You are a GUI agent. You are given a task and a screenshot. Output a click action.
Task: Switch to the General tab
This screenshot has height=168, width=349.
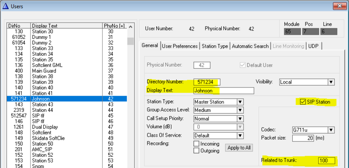tap(150, 46)
